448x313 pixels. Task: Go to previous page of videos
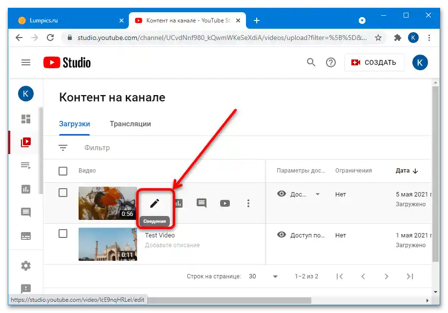(363, 276)
